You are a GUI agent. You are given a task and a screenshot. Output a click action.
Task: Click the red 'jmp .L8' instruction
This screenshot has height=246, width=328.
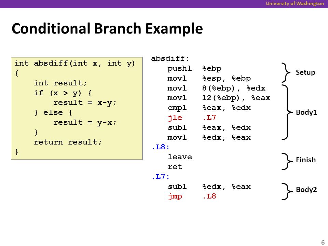pyautogui.click(x=192, y=196)
